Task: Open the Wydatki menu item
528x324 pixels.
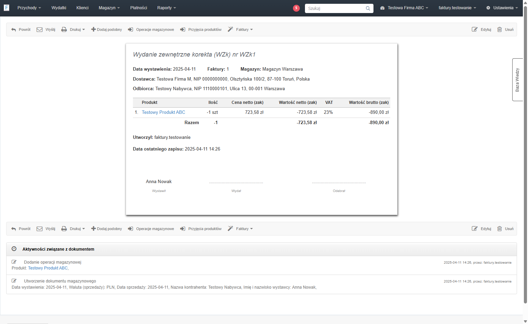Action: [x=59, y=8]
